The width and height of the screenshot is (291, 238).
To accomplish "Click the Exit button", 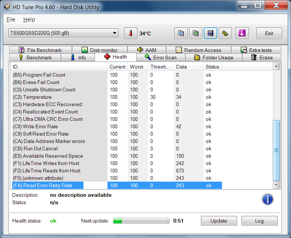I will [269, 33].
